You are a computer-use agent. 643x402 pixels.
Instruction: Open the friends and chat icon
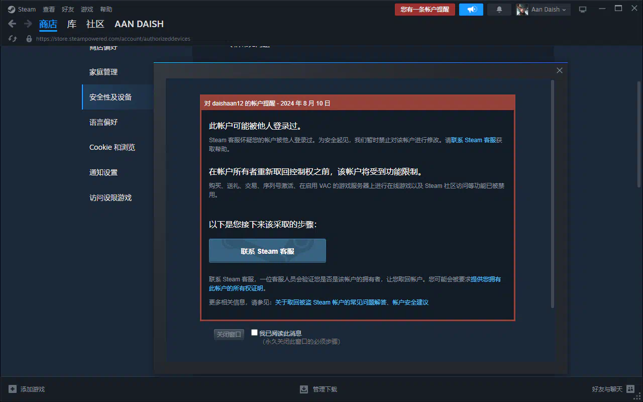[x=630, y=389]
